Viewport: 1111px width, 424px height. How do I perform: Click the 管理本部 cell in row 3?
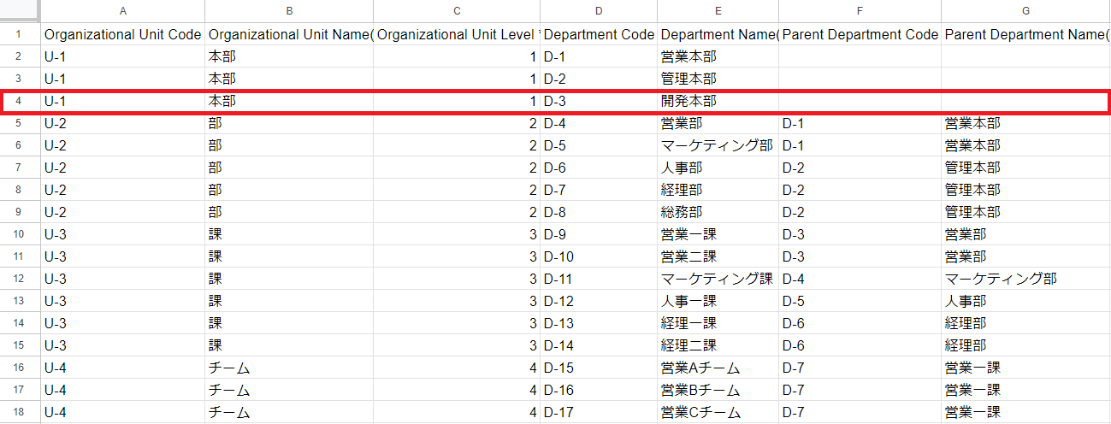coord(718,79)
